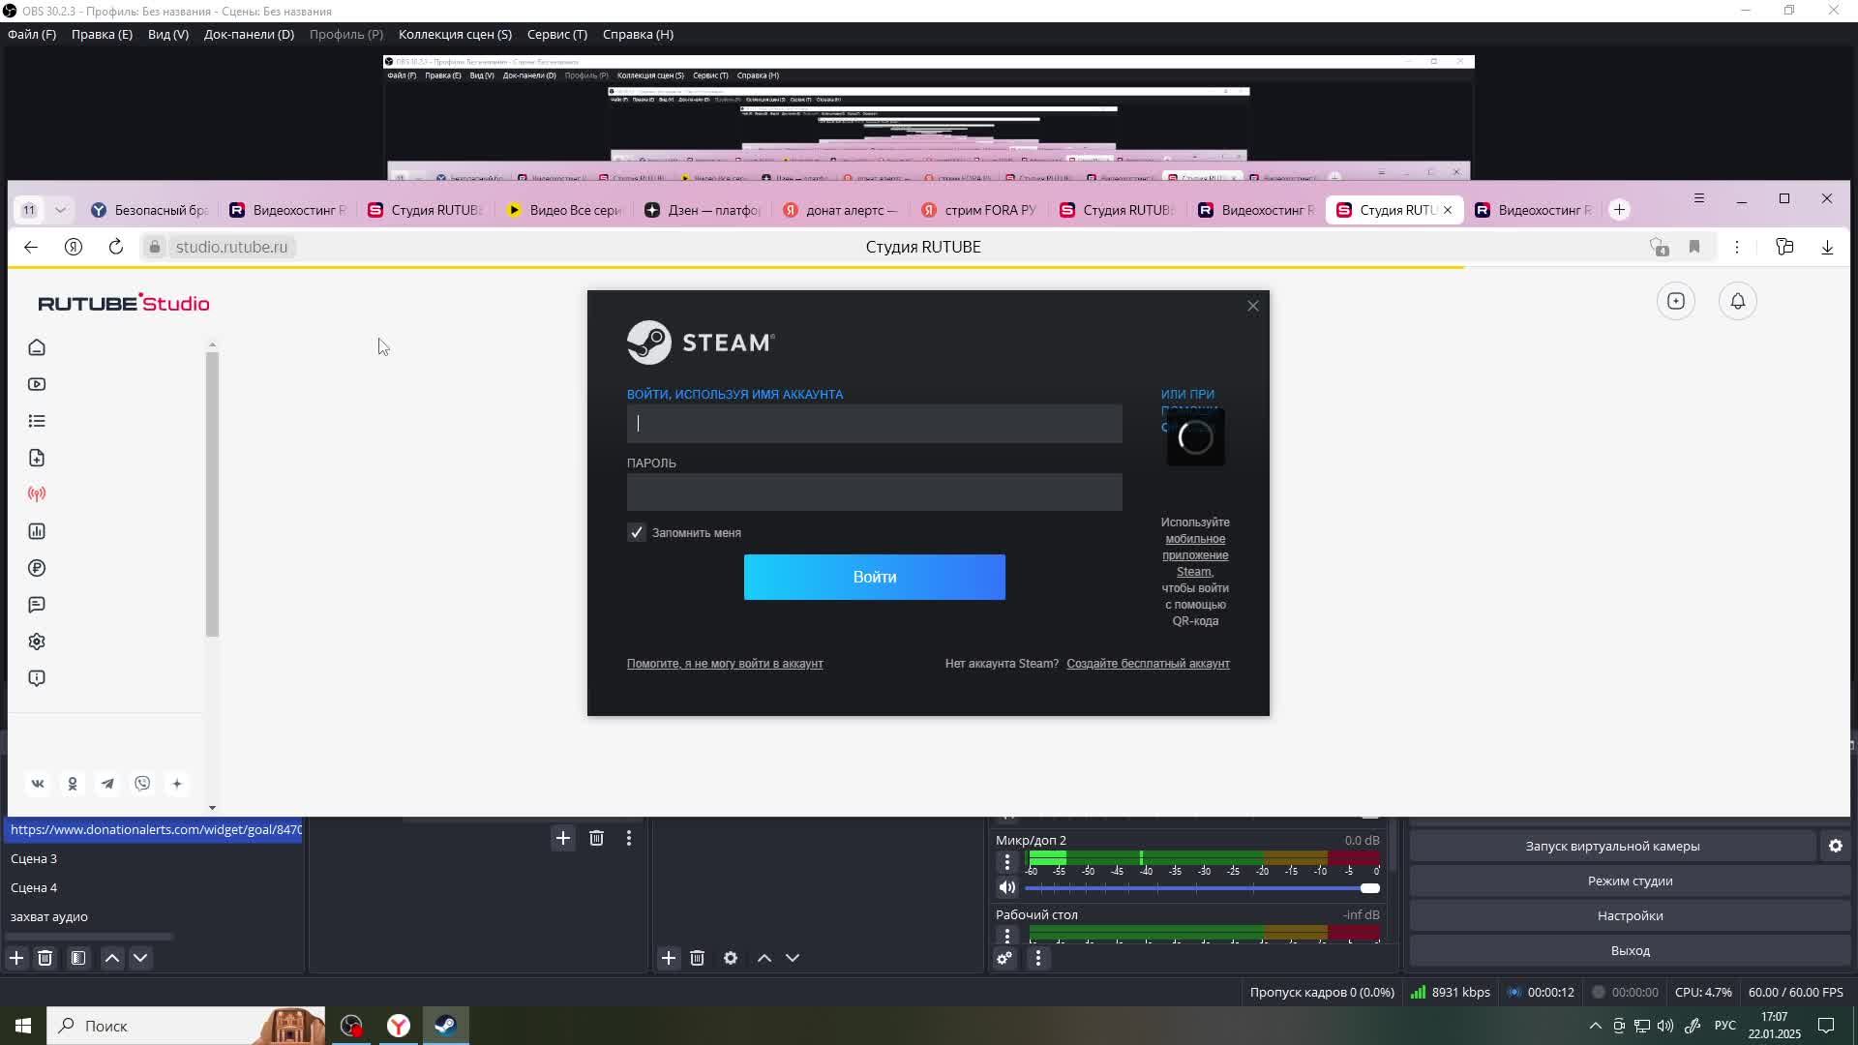Image resolution: width=1858 pixels, height=1045 pixels.
Task: Click RUTUBE Studio add content icon
Action: coord(1676,301)
